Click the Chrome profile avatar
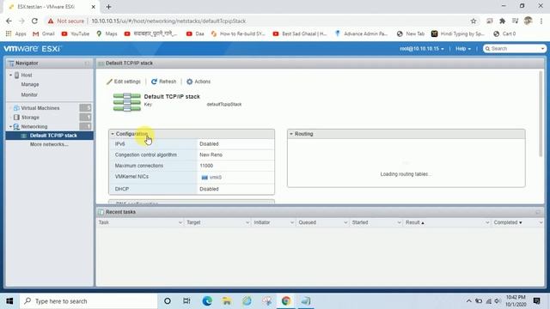 click(x=528, y=21)
